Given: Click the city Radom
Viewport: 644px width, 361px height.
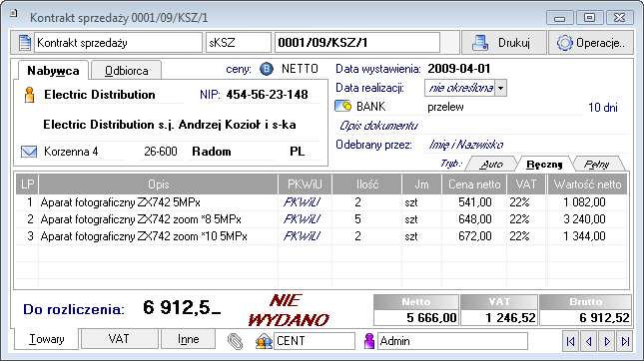Looking at the screenshot, I should [212, 152].
